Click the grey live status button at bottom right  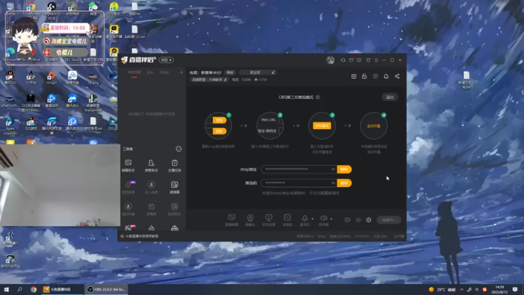coord(388,220)
